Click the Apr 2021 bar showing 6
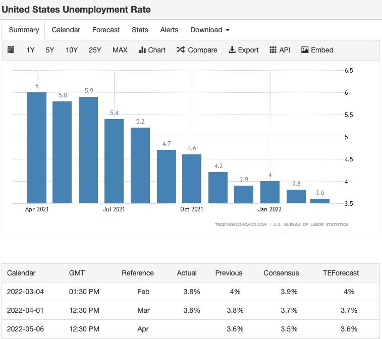The image size is (382, 339). pos(37,148)
